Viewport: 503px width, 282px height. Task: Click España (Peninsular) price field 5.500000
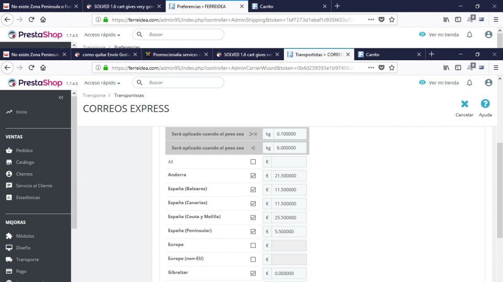tap(289, 231)
